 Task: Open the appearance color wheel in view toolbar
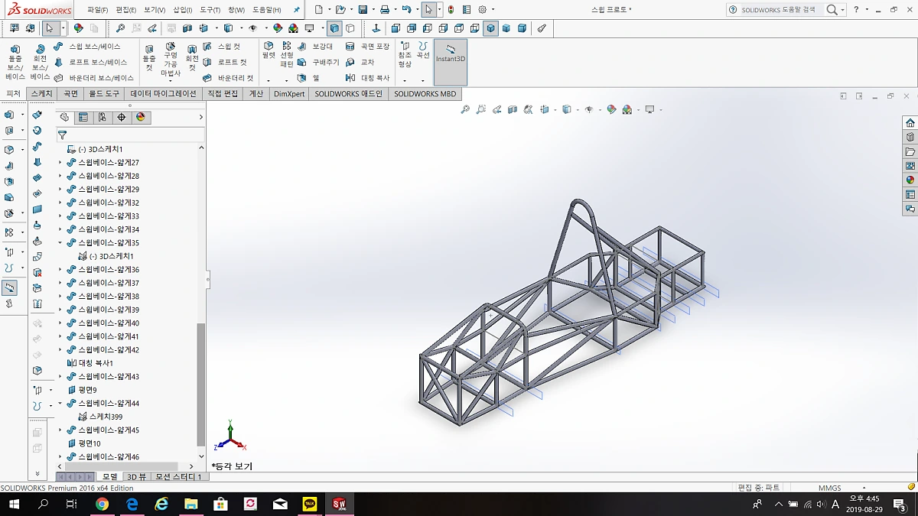(611, 109)
